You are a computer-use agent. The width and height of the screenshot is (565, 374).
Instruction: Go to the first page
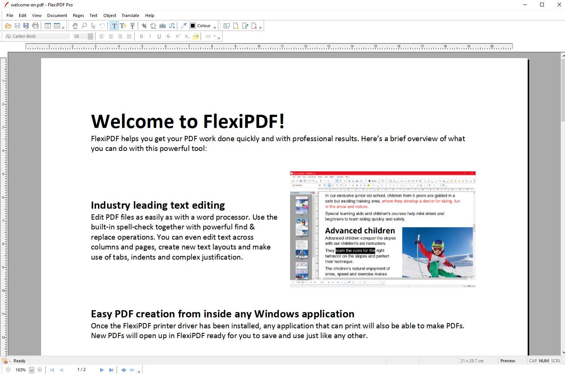point(52,370)
